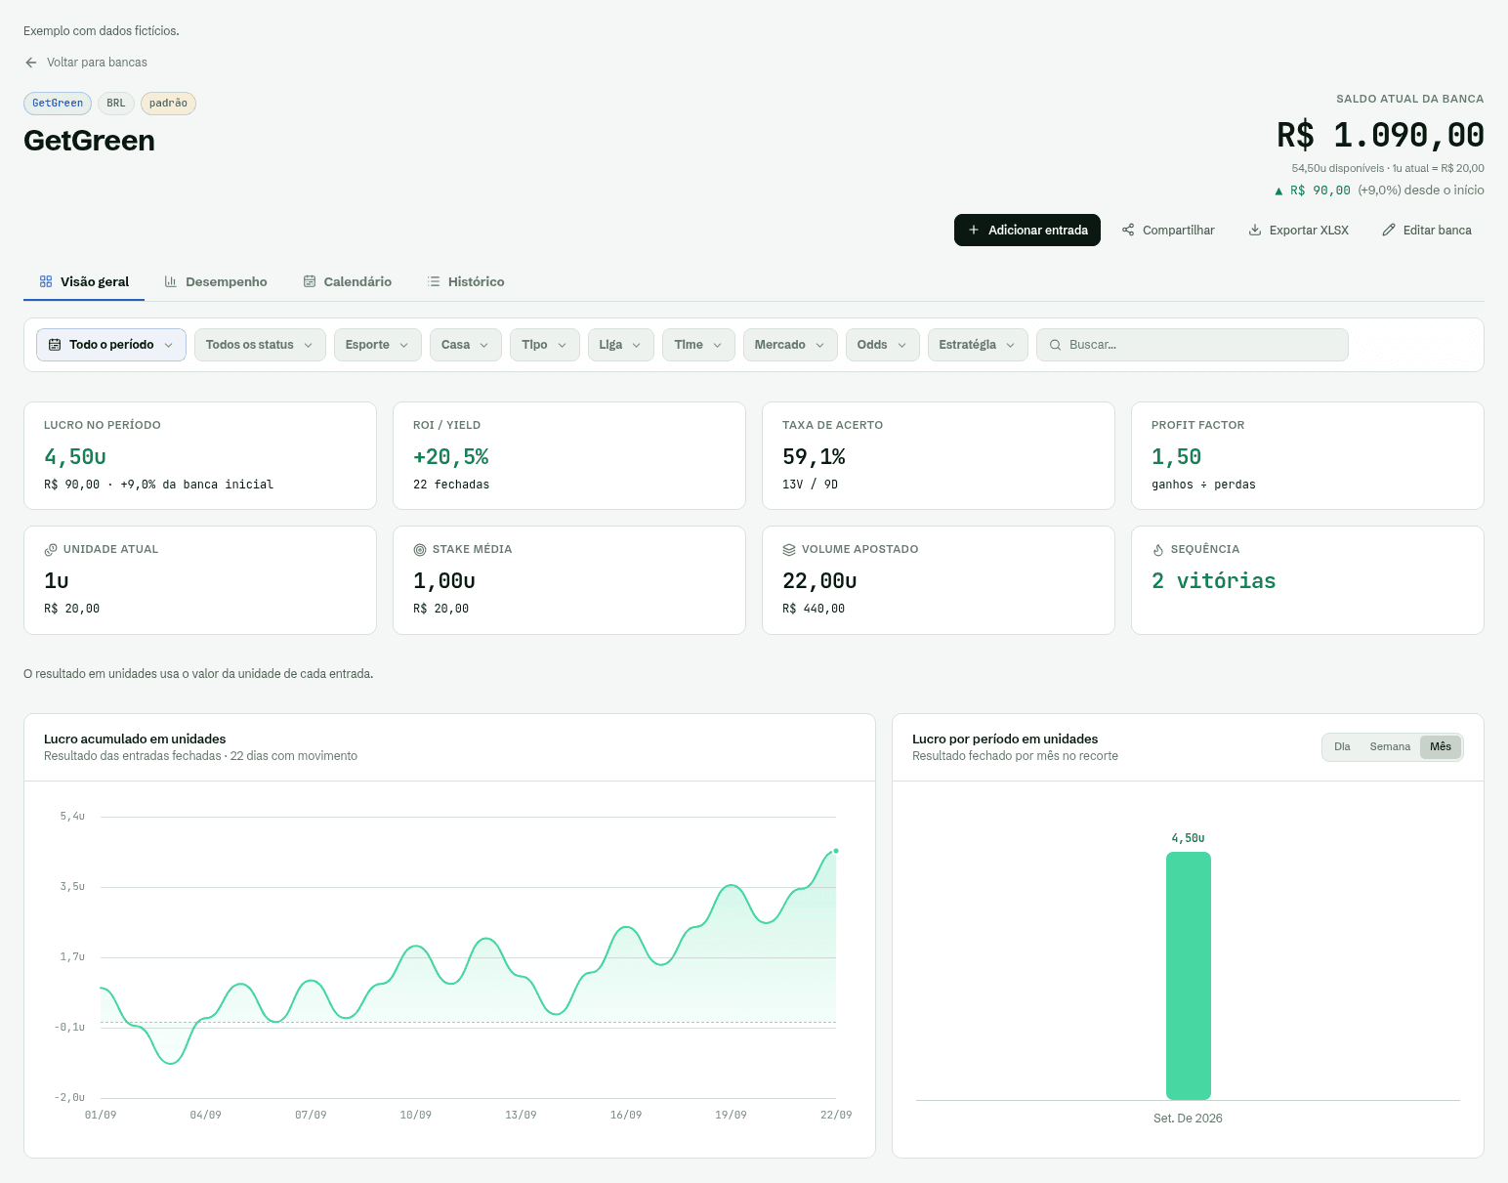This screenshot has width=1508, height=1183.
Task: Click the target icon next to Stake Média
Action: pyautogui.click(x=420, y=550)
